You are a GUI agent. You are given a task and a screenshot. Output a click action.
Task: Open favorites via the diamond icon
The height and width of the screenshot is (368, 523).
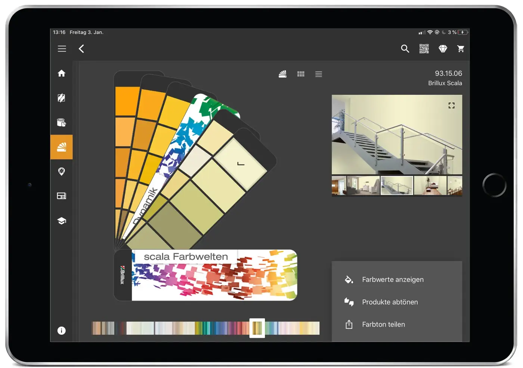click(443, 49)
